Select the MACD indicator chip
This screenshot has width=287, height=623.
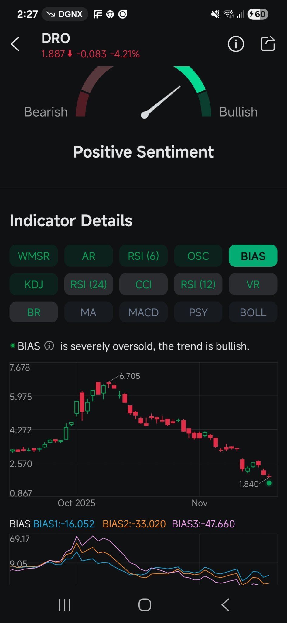coord(143,312)
